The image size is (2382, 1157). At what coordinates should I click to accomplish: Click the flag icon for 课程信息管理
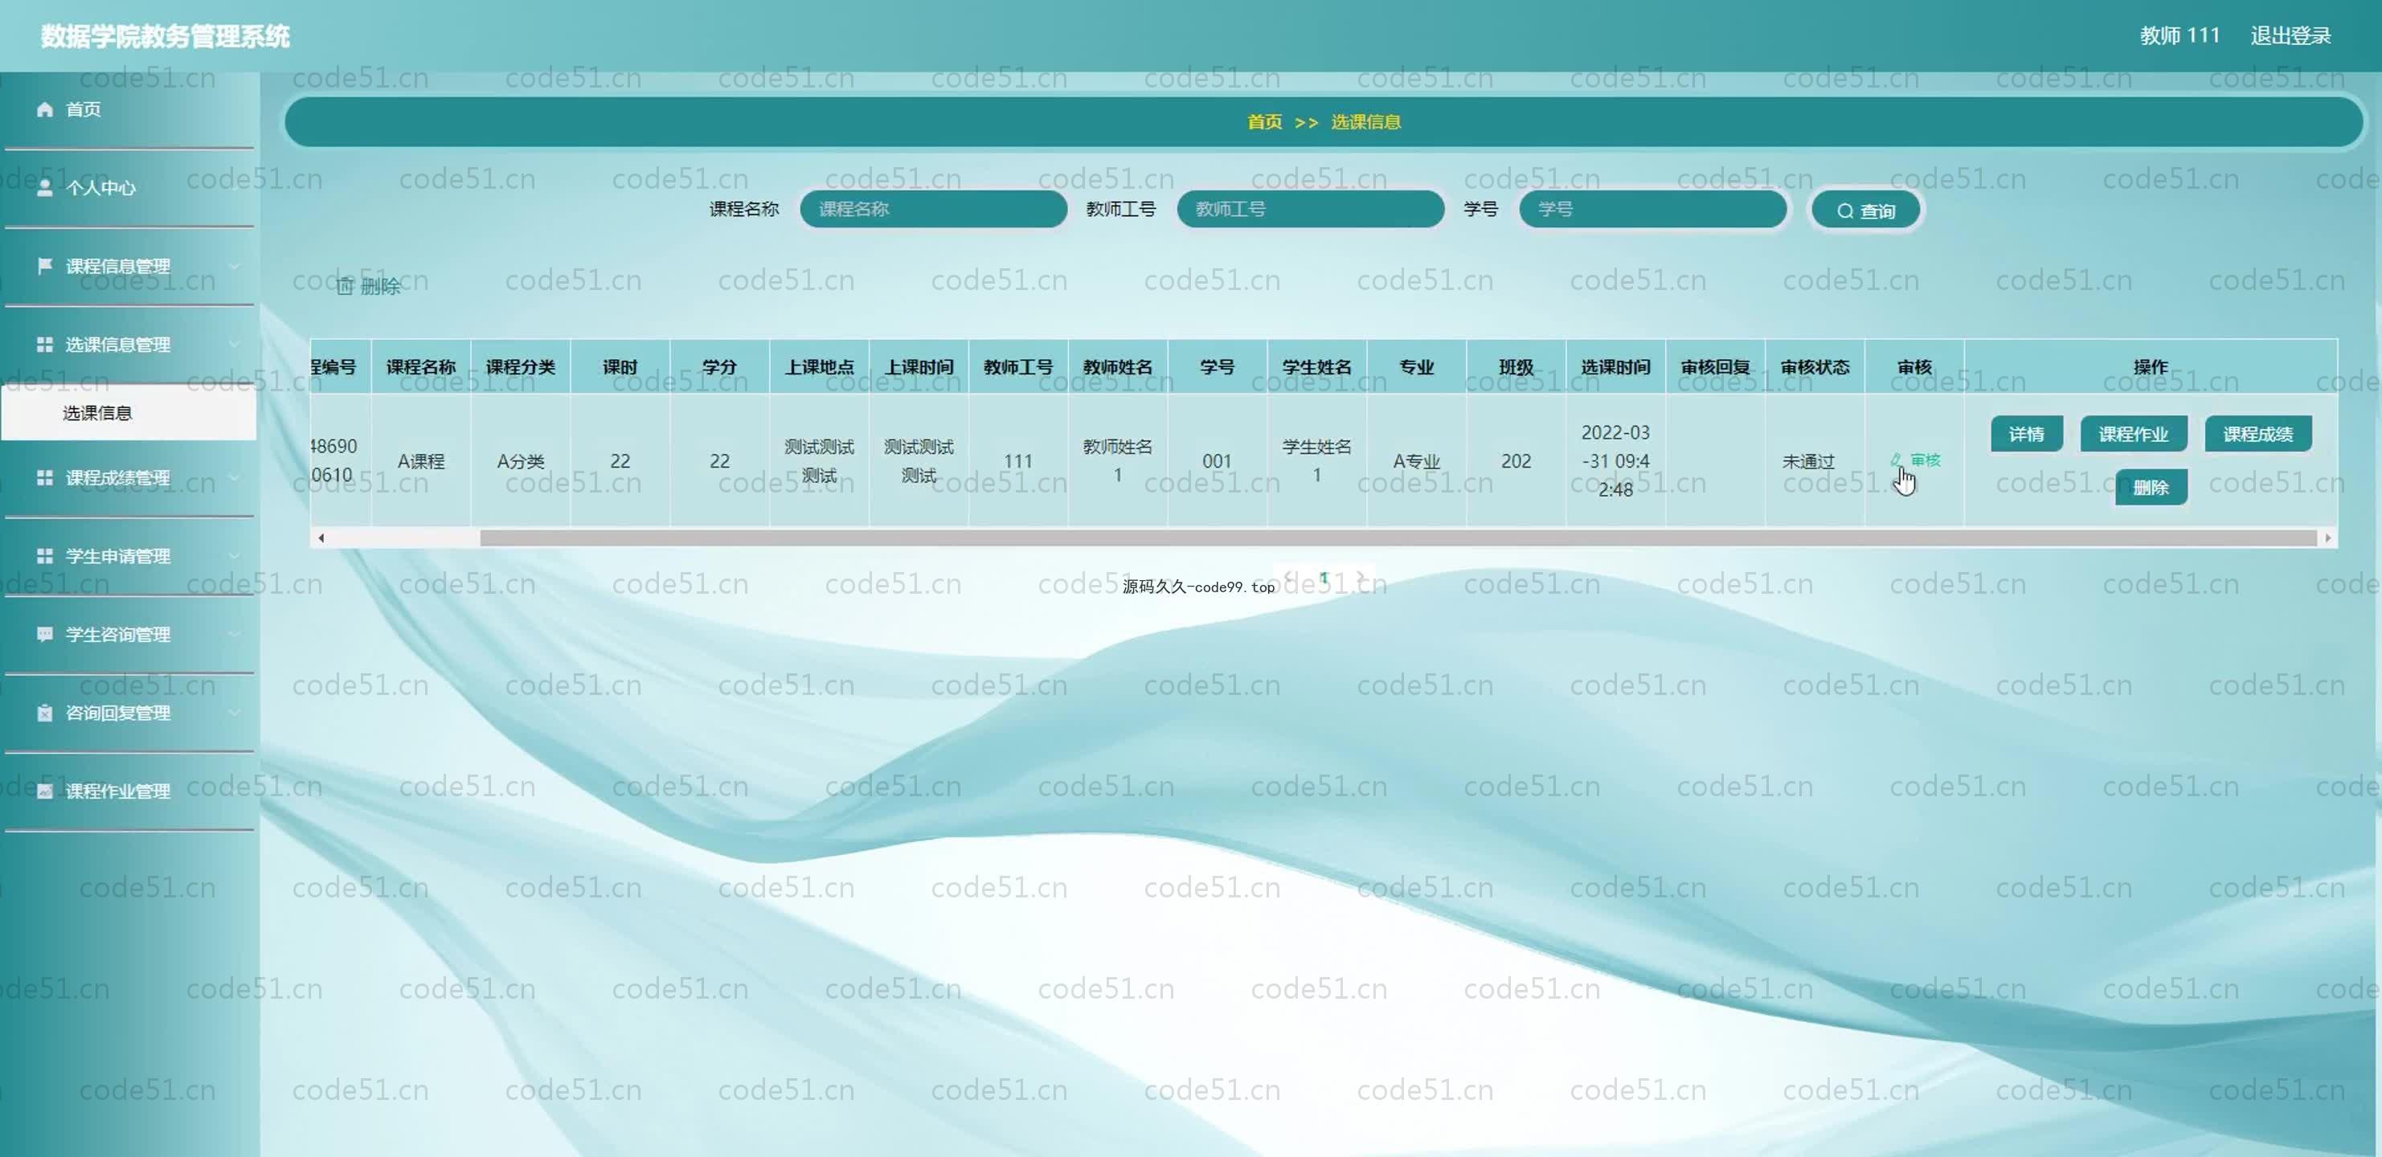(x=44, y=267)
